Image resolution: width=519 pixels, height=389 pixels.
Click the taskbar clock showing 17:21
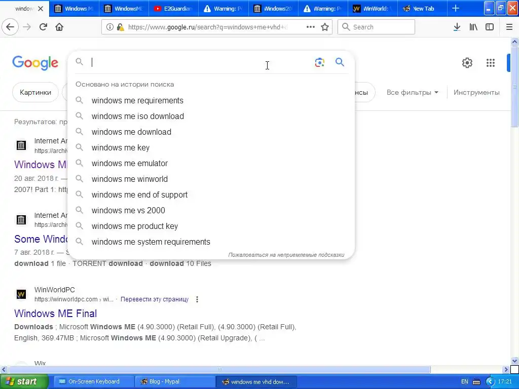[x=505, y=382]
